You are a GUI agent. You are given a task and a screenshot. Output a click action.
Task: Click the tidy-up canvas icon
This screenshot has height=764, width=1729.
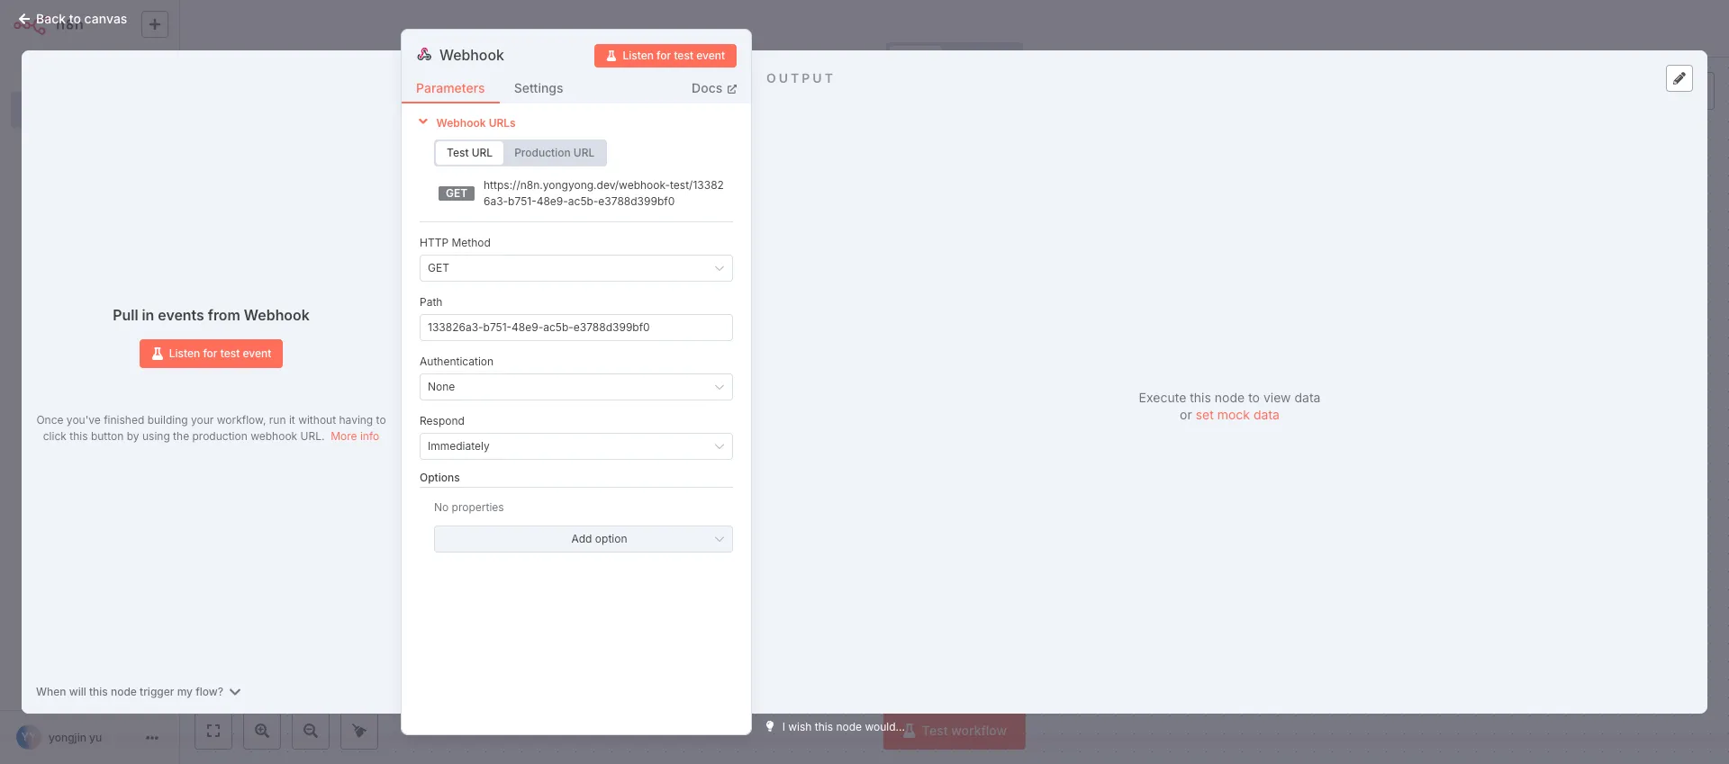click(359, 731)
